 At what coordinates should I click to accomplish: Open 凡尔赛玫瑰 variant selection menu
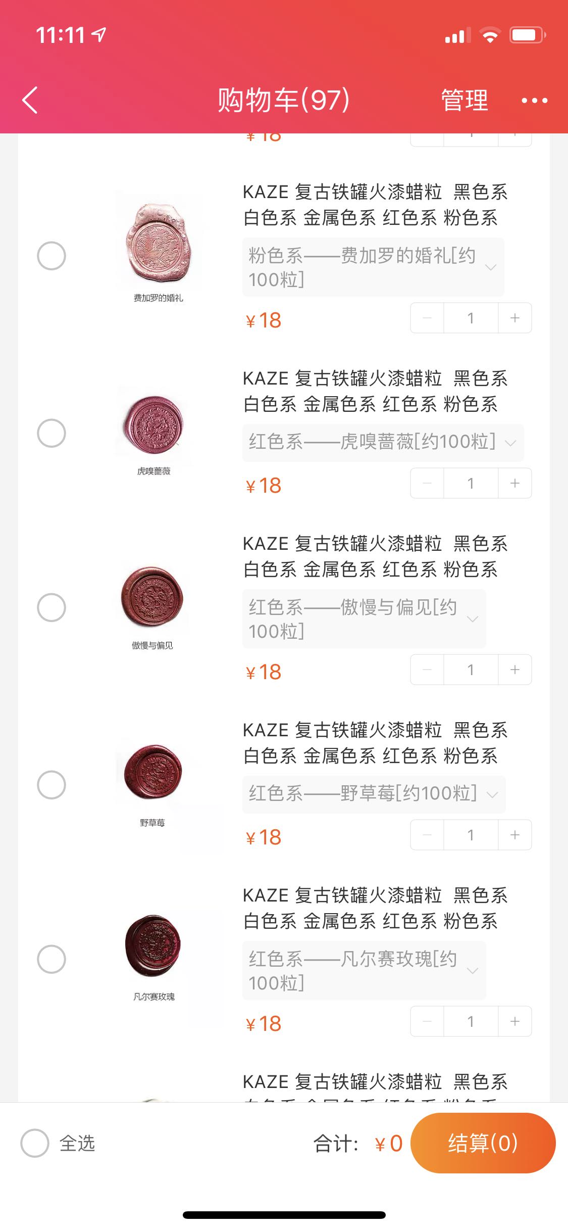pyautogui.click(x=364, y=970)
